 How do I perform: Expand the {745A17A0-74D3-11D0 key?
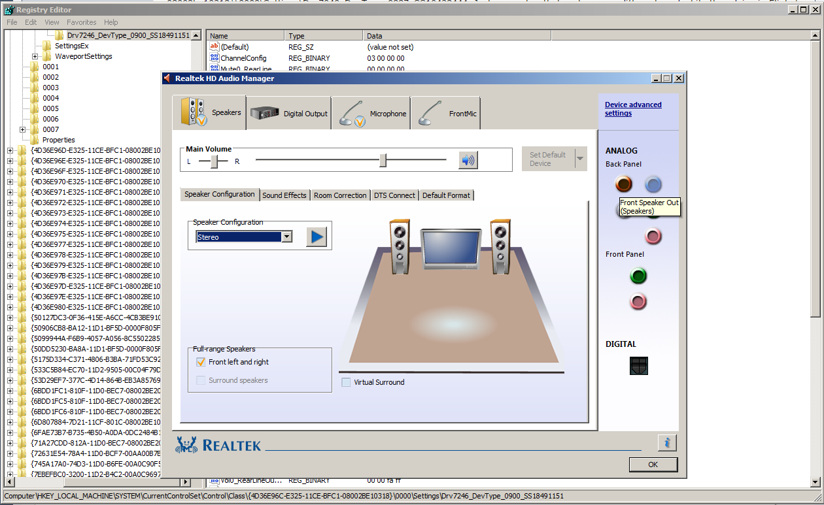[10, 464]
